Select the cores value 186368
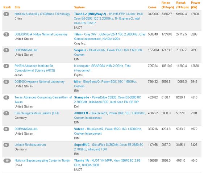This screenshot has height=173, width=204. coord(153,161)
